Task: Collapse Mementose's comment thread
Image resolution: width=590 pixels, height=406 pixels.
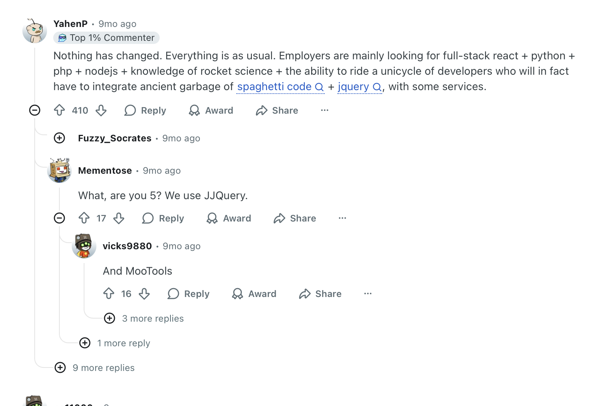Action: pos(59,218)
